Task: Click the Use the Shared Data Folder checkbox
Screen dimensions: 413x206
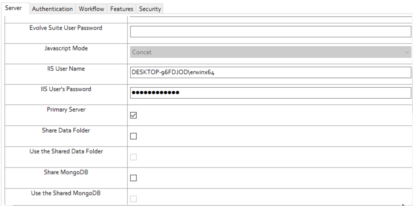Action: click(x=133, y=157)
